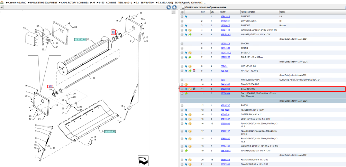346x167 pixels.
Task: Open part number link 47941815
Action: click(x=225, y=17)
